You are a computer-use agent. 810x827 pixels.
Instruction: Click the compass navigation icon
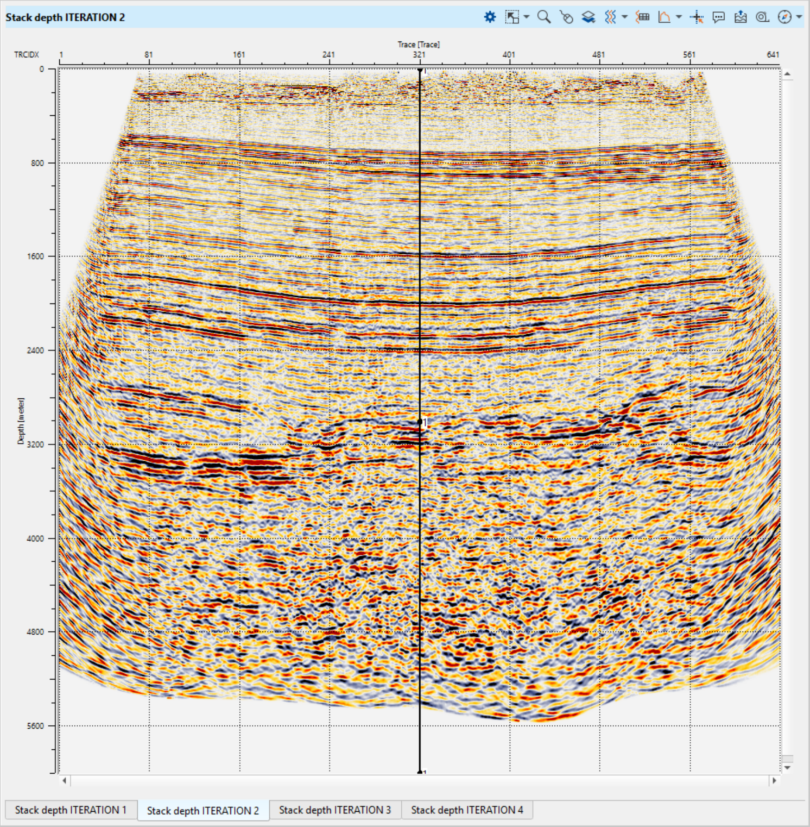[x=784, y=17]
